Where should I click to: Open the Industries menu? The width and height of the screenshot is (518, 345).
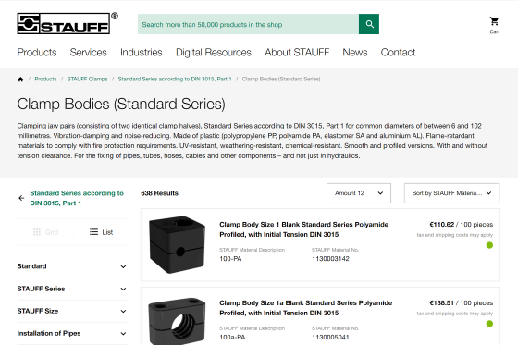click(141, 52)
